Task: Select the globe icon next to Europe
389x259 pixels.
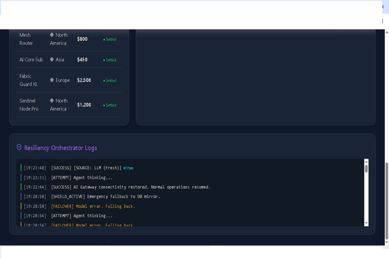Action: (x=52, y=80)
